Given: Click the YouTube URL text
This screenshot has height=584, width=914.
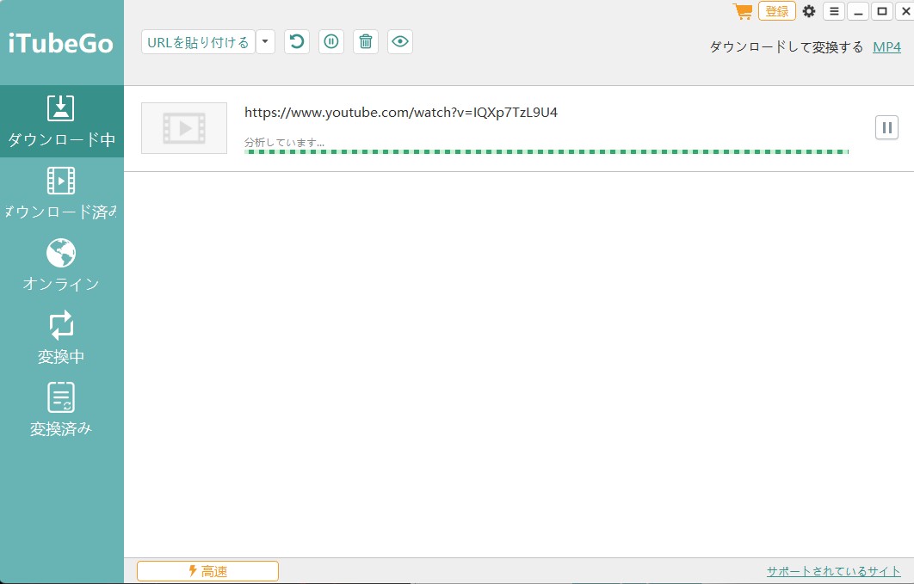Looking at the screenshot, I should coord(401,113).
